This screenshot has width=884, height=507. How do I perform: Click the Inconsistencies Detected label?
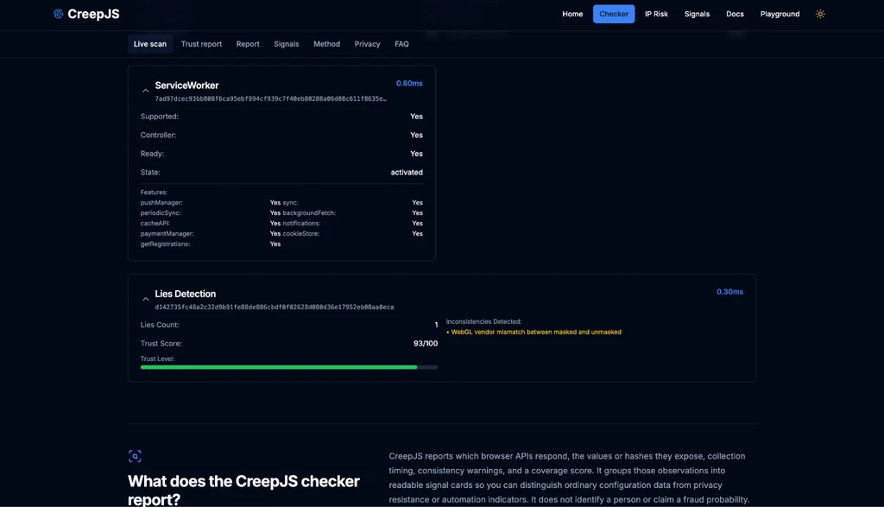(483, 321)
